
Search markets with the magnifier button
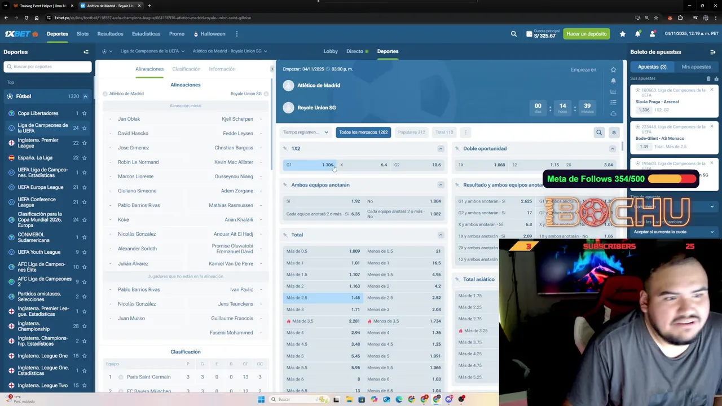(x=599, y=133)
